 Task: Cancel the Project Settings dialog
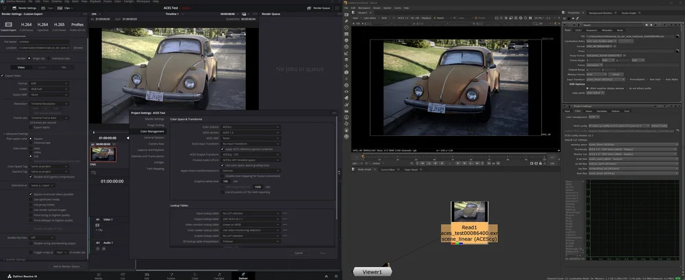[299, 253]
